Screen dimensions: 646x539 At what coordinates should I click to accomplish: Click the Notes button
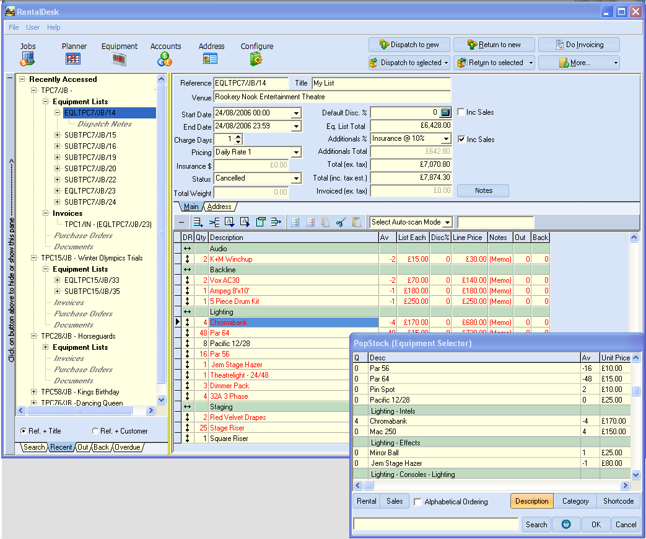(483, 191)
